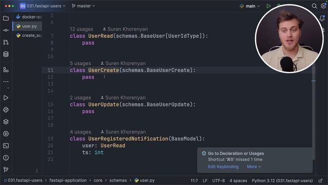Open the Notifications bell
328x185 pixels.
tap(322, 18)
